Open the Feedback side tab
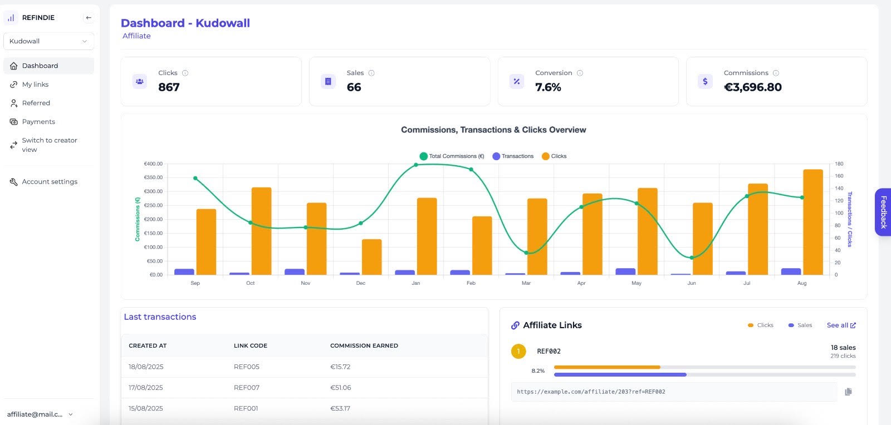This screenshot has width=891, height=425. coord(883,212)
